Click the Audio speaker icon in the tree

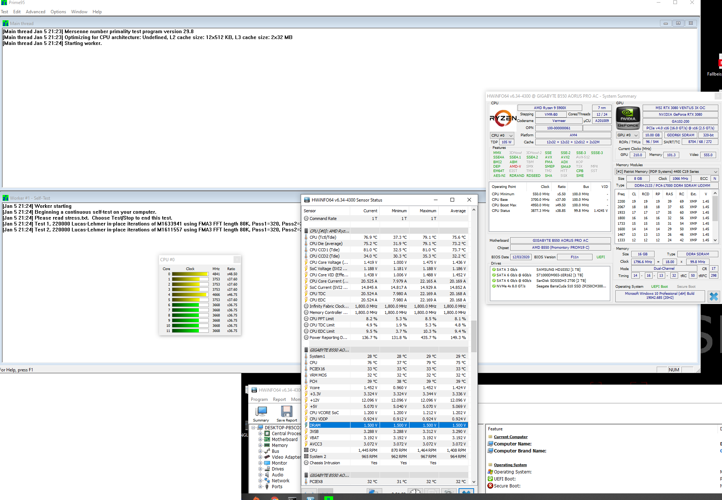pyautogui.click(x=267, y=475)
